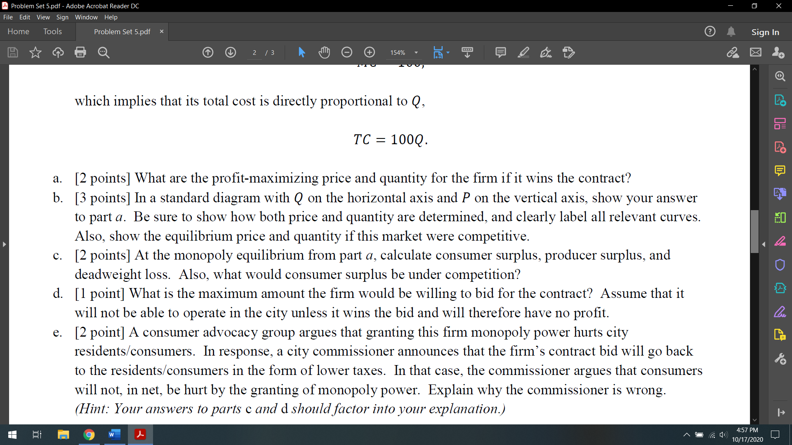Viewport: 792px width, 445px height.
Task: Switch to the Tools tab
Action: point(52,31)
